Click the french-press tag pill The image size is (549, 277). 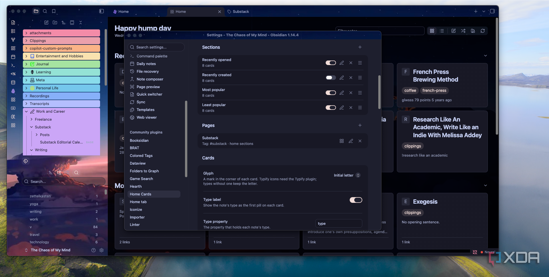(x=434, y=90)
